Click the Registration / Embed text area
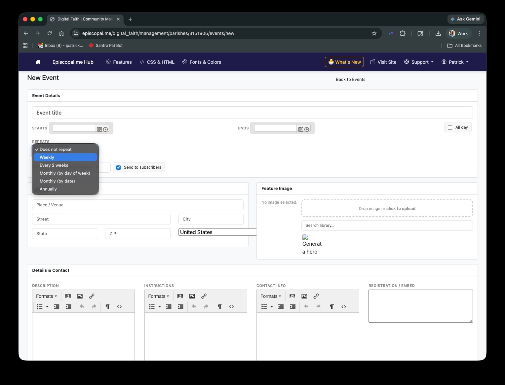The image size is (505, 385). point(421,306)
